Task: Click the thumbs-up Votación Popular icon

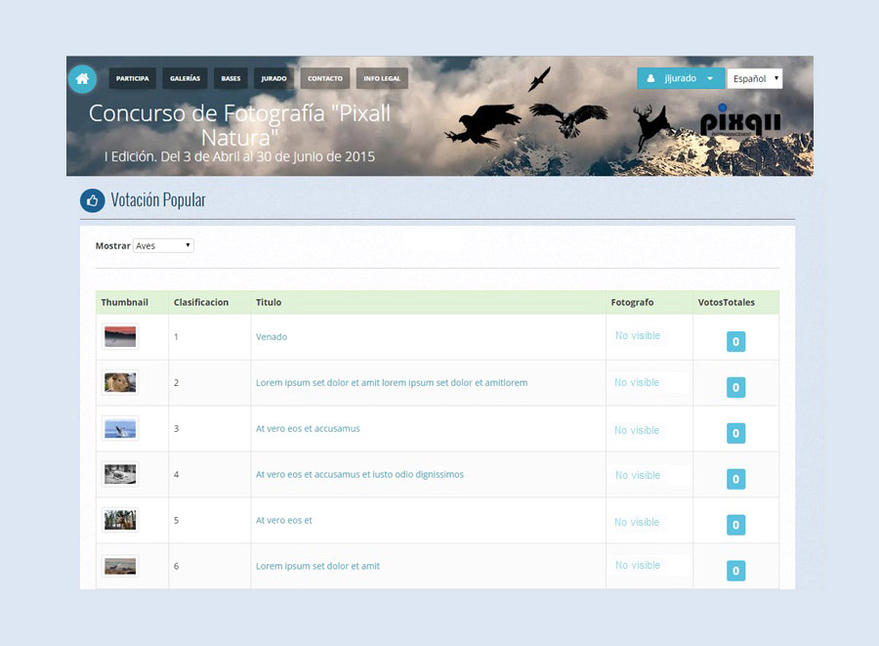Action: click(93, 200)
